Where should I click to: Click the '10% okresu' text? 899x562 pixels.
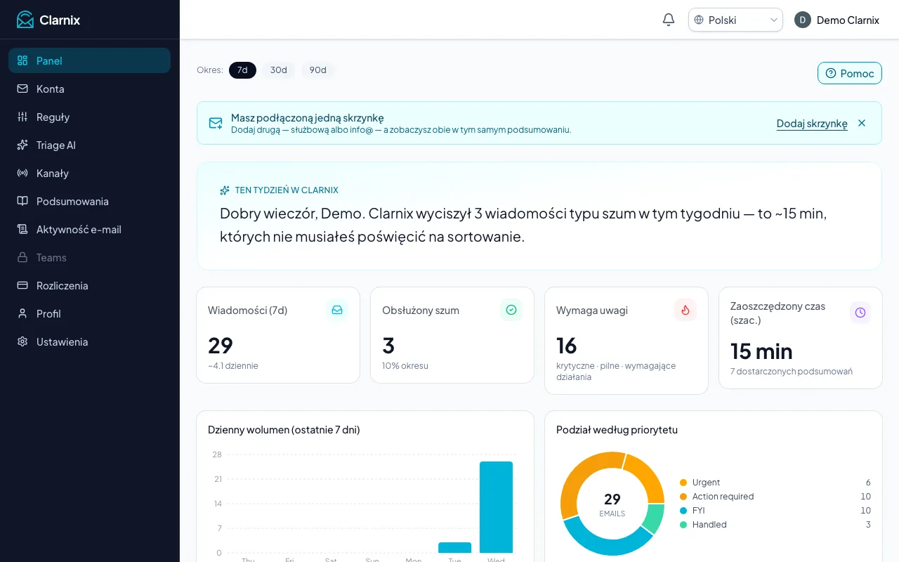(x=405, y=366)
